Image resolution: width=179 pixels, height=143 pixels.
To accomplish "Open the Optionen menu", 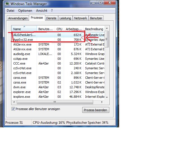I will click(25, 11).
